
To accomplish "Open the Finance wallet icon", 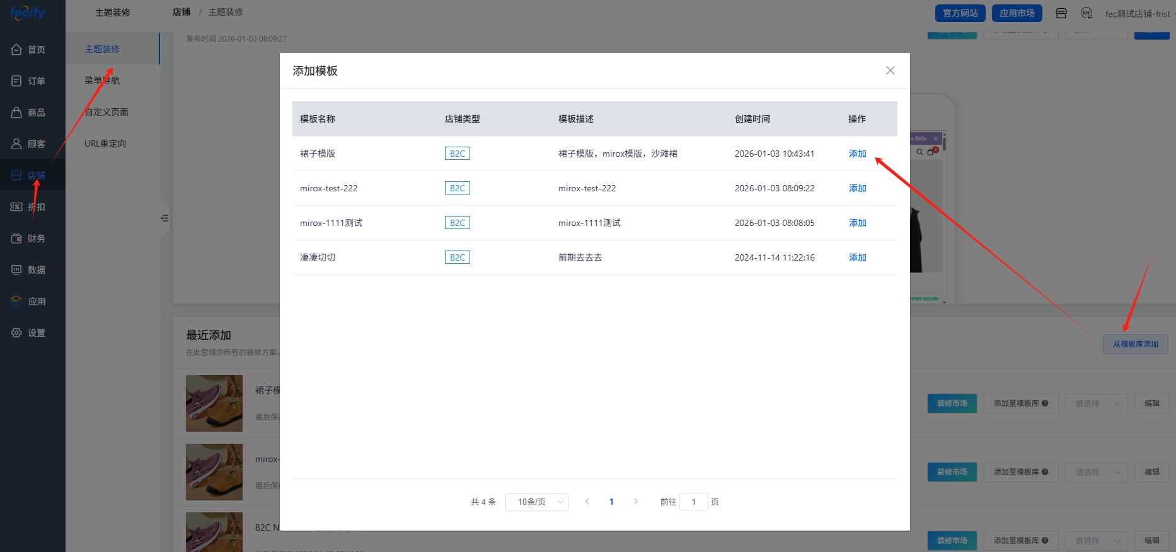I will coord(17,239).
